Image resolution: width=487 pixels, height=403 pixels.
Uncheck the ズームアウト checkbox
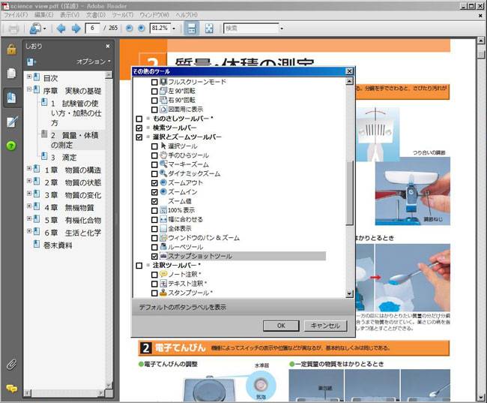(154, 183)
